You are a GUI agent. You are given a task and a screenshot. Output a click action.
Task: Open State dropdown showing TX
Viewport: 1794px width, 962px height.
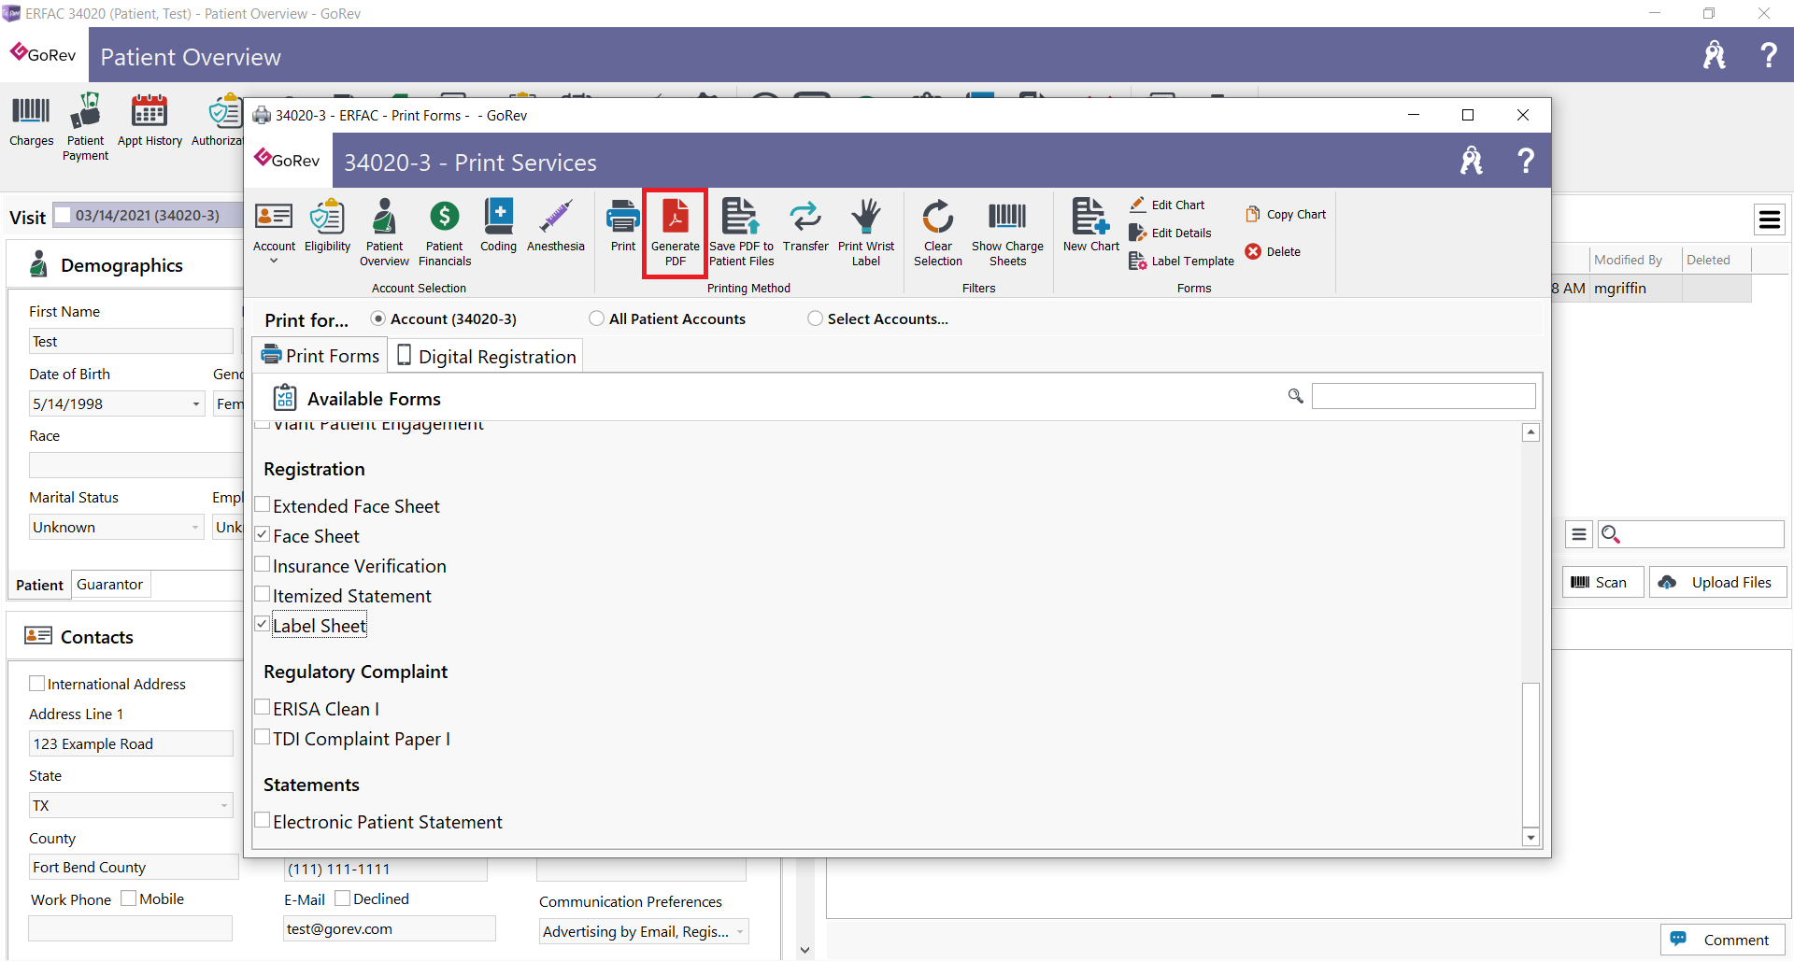coord(224,805)
